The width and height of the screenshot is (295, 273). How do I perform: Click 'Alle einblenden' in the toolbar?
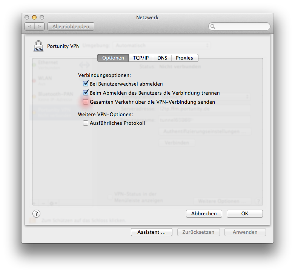click(71, 26)
